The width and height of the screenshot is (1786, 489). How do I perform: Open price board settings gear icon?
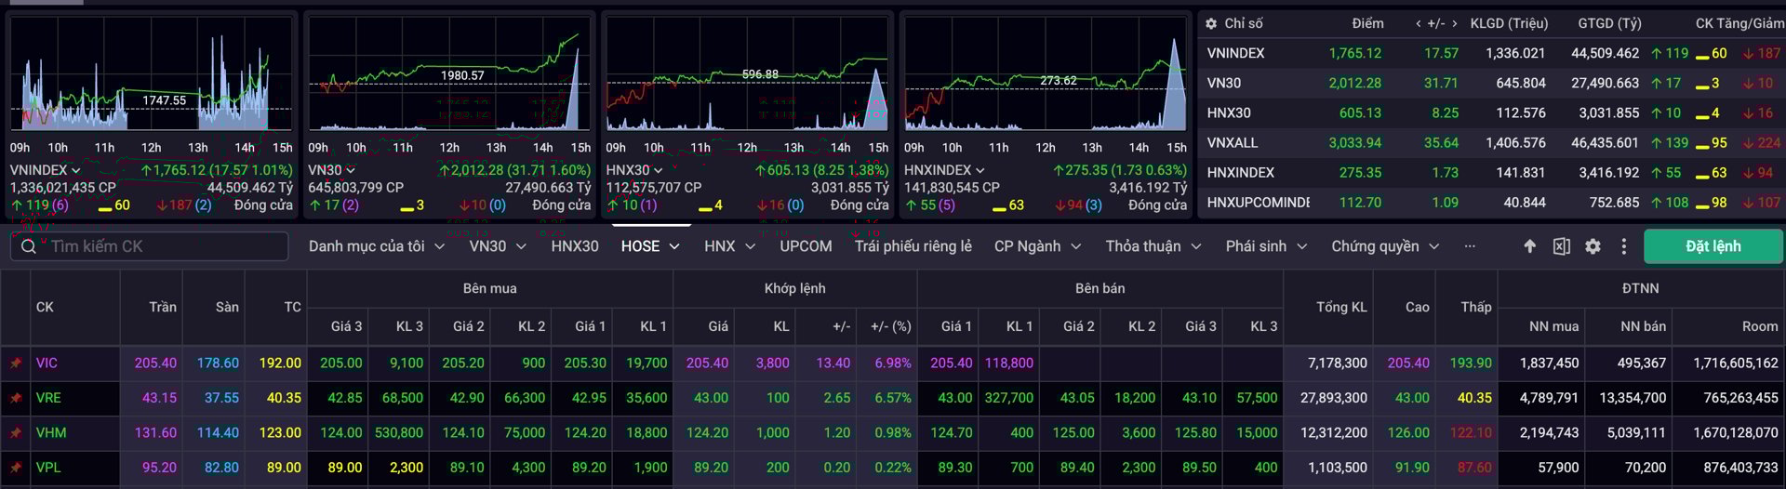tap(1593, 246)
